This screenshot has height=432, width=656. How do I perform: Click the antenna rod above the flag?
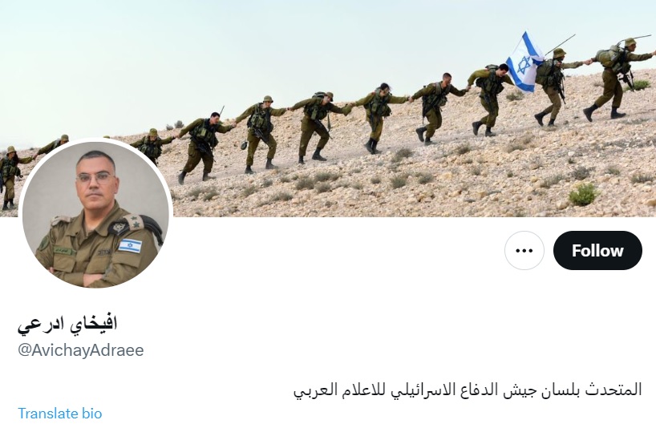(x=560, y=45)
